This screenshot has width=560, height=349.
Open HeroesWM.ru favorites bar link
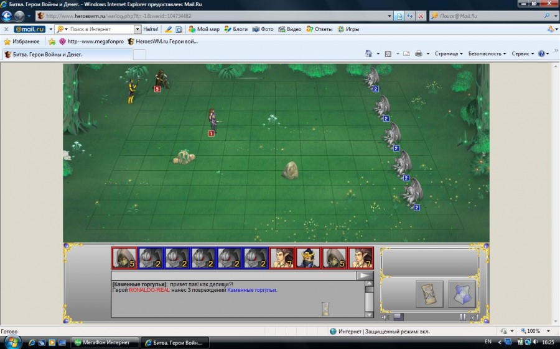click(x=163, y=42)
